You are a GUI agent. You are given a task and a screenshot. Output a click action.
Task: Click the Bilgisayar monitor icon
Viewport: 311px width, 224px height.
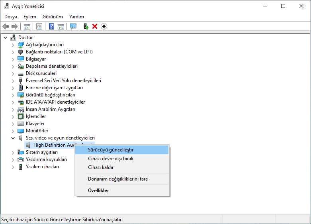click(x=21, y=59)
